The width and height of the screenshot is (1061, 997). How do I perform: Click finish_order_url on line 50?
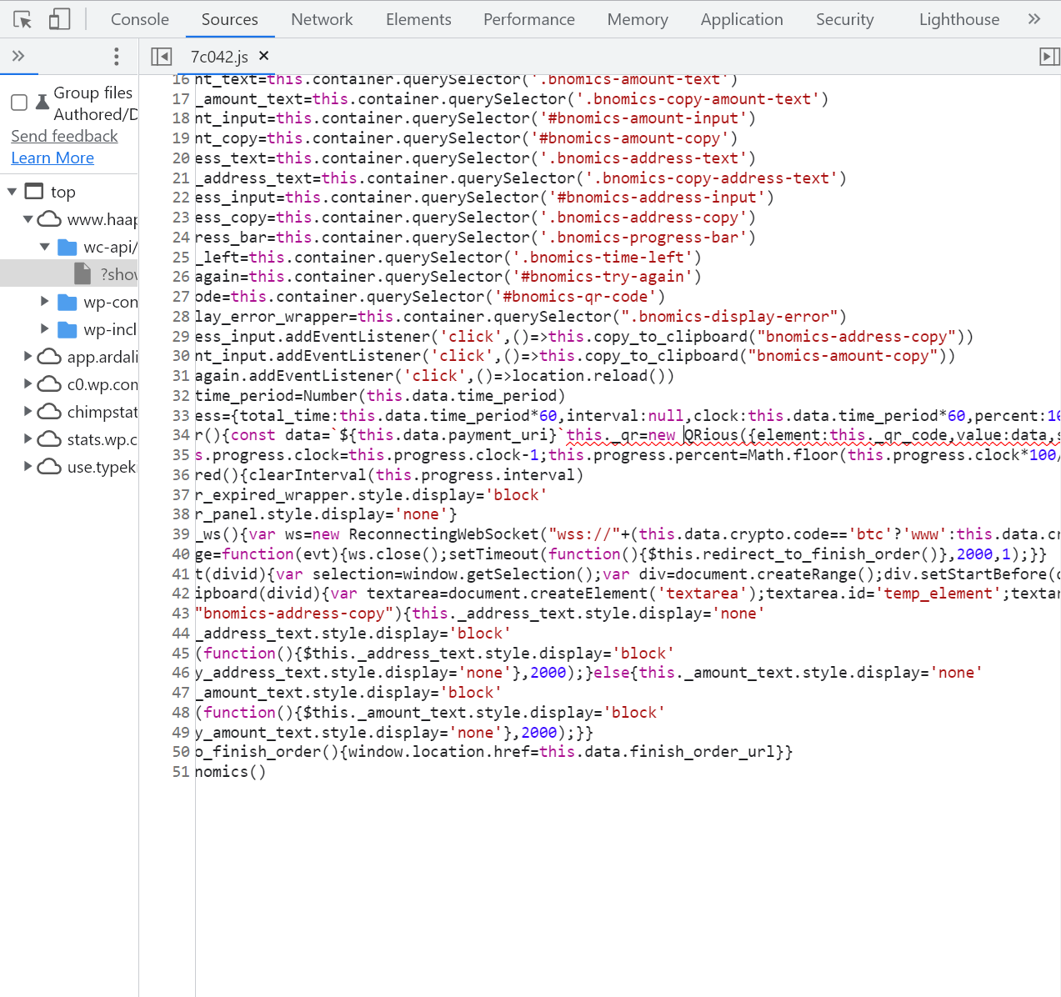coord(702,752)
